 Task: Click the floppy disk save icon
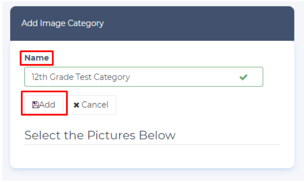click(x=35, y=105)
